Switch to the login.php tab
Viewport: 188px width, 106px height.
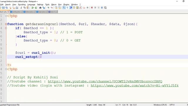coord(42,12)
